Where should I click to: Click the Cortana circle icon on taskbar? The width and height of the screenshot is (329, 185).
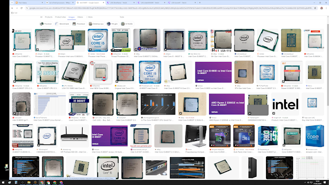tap(22, 182)
